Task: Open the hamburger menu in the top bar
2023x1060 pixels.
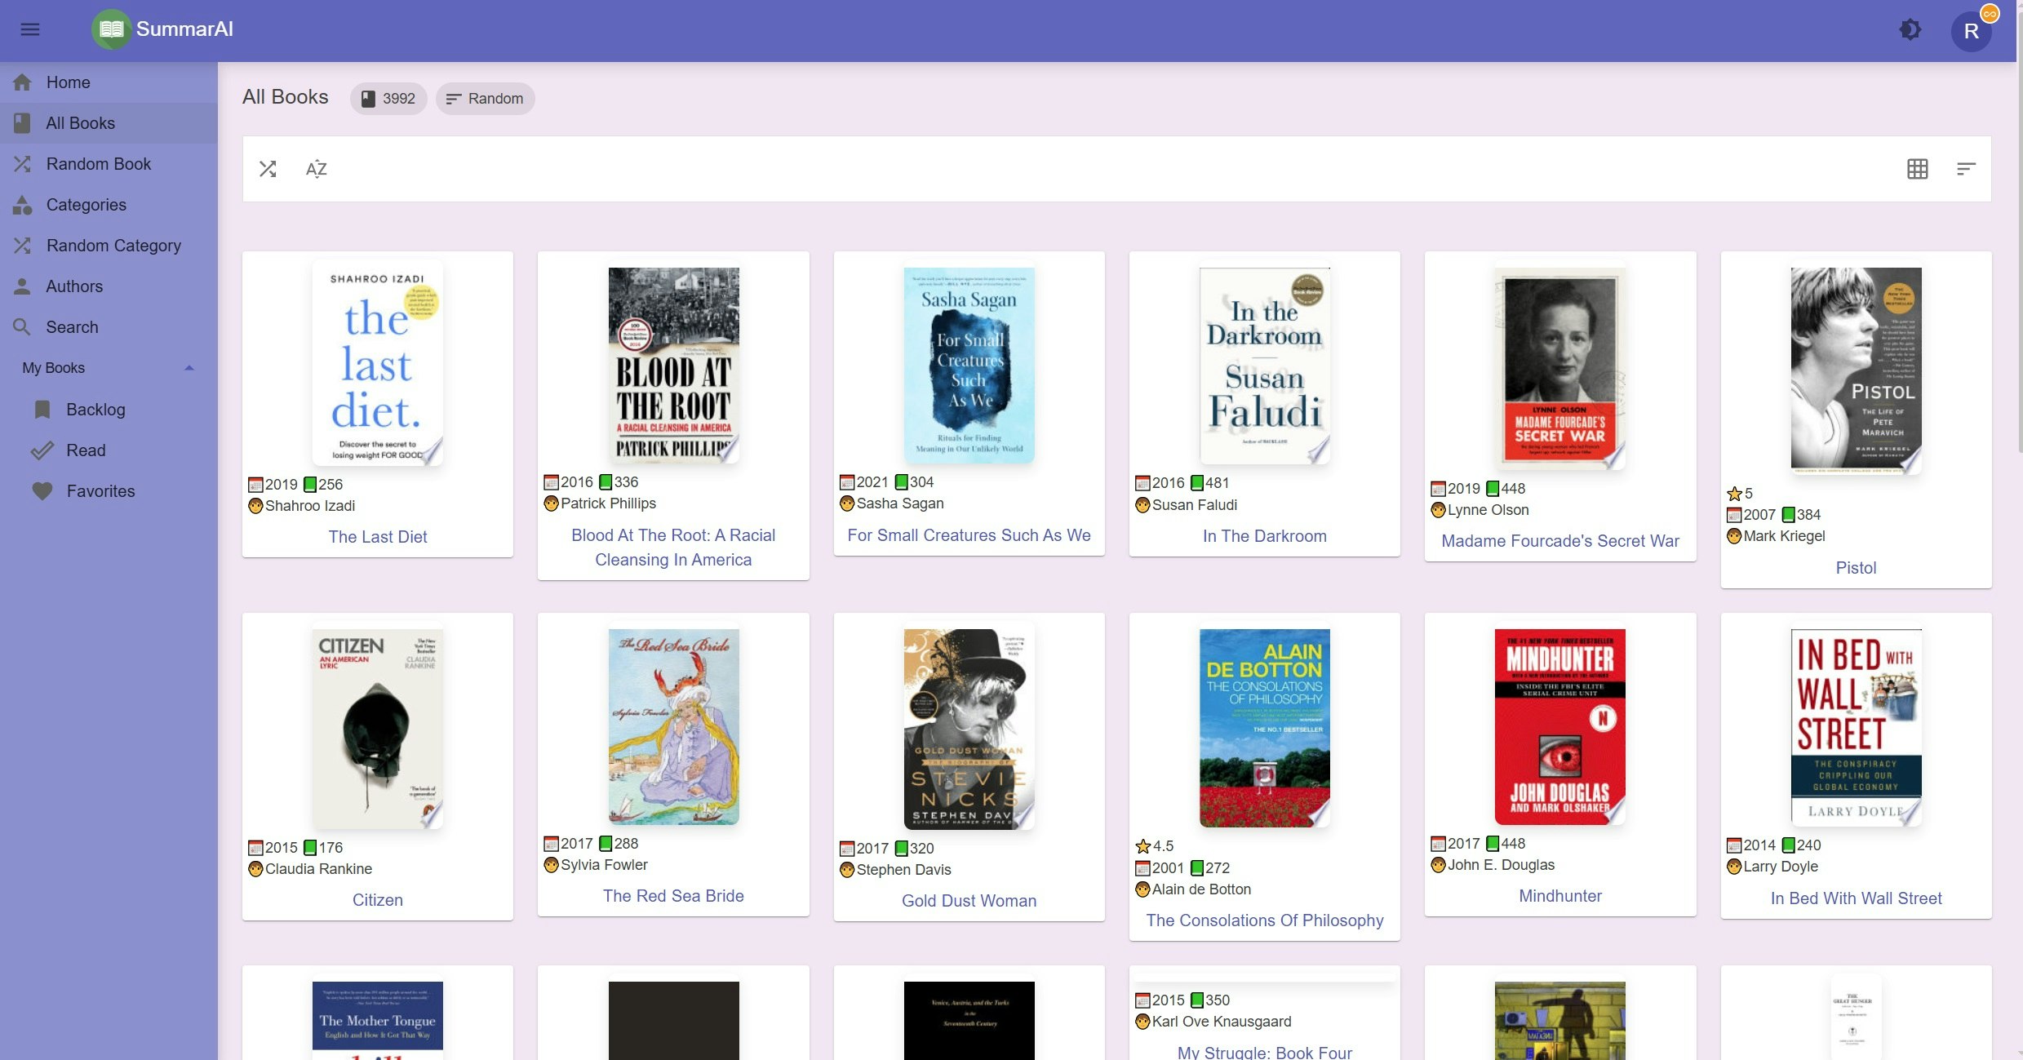Action: pyautogui.click(x=30, y=29)
